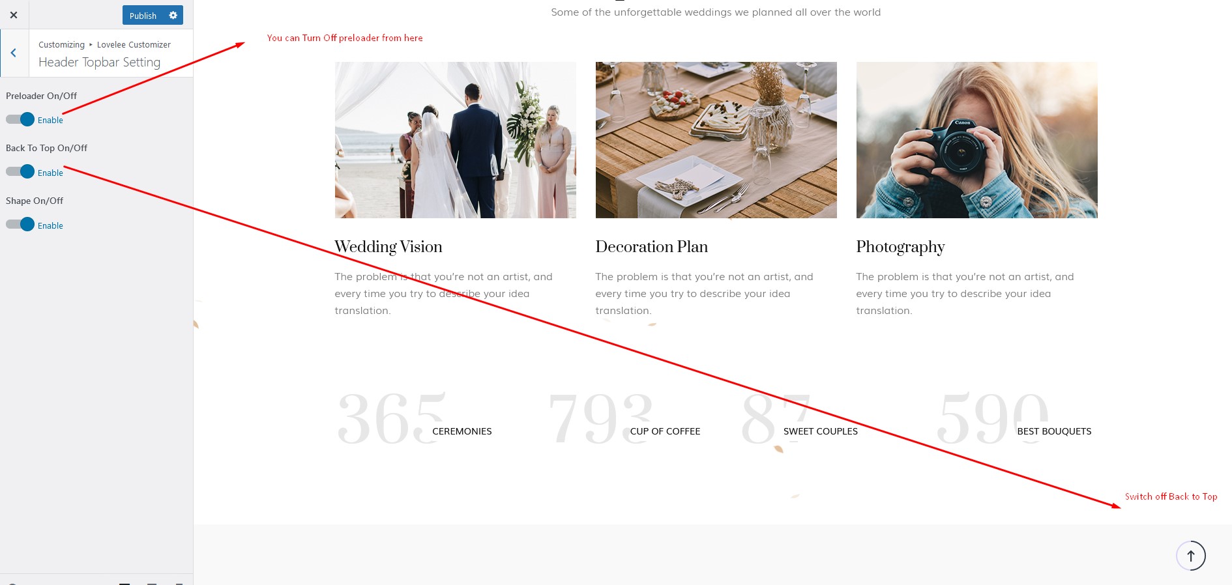Viewport: 1232px width, 585px height.
Task: Toggle the Shape On/Off switch
Action: point(20,225)
